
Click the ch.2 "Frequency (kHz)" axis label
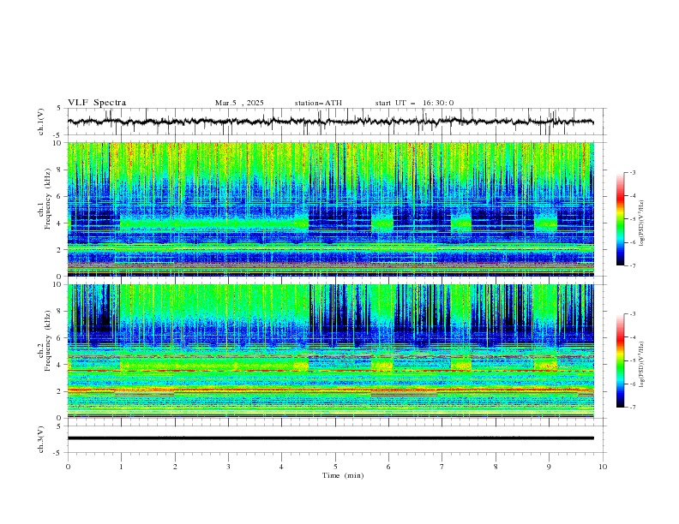[48, 340]
